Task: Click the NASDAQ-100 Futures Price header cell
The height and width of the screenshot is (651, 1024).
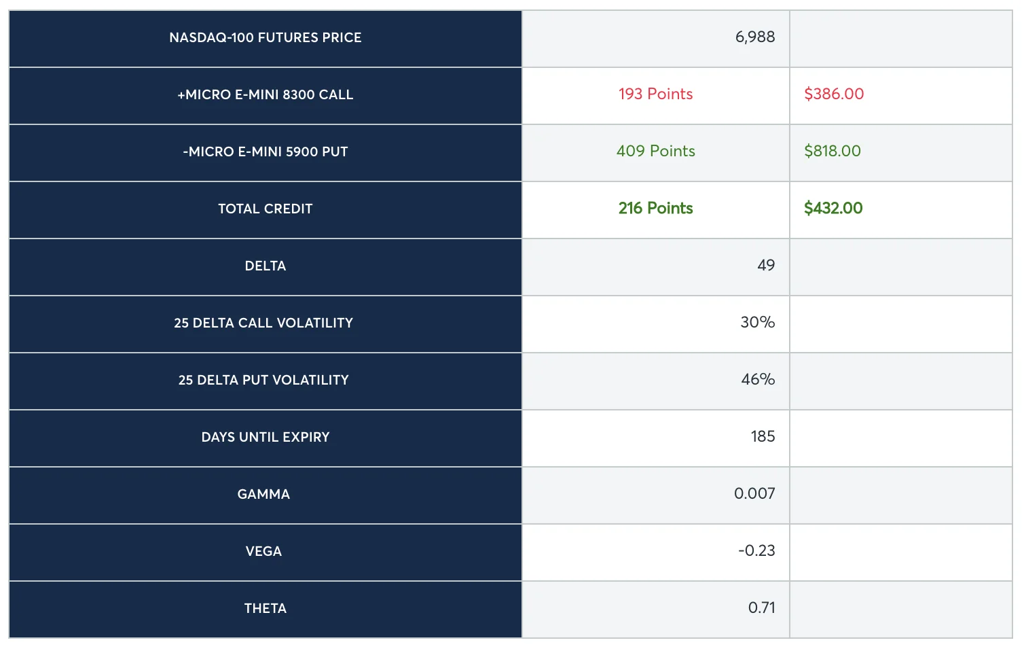Action: click(266, 38)
